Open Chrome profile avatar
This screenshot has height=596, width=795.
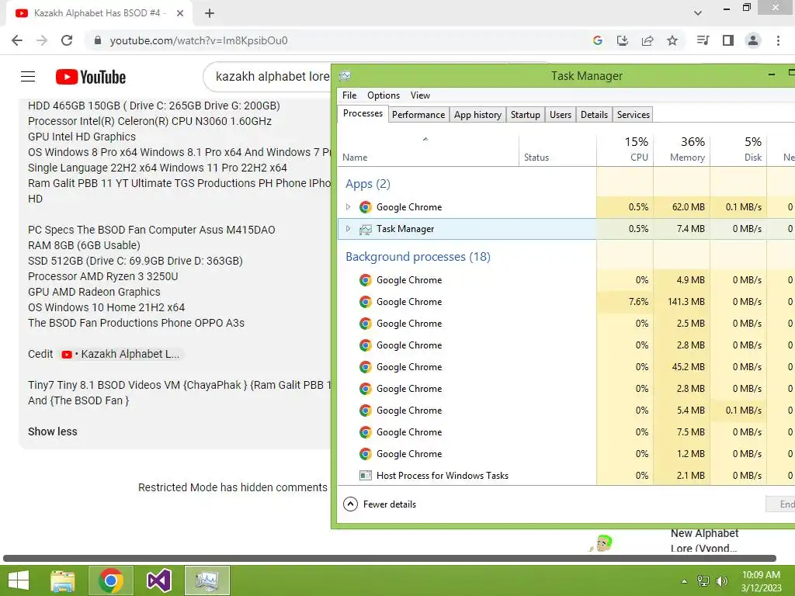click(x=753, y=40)
